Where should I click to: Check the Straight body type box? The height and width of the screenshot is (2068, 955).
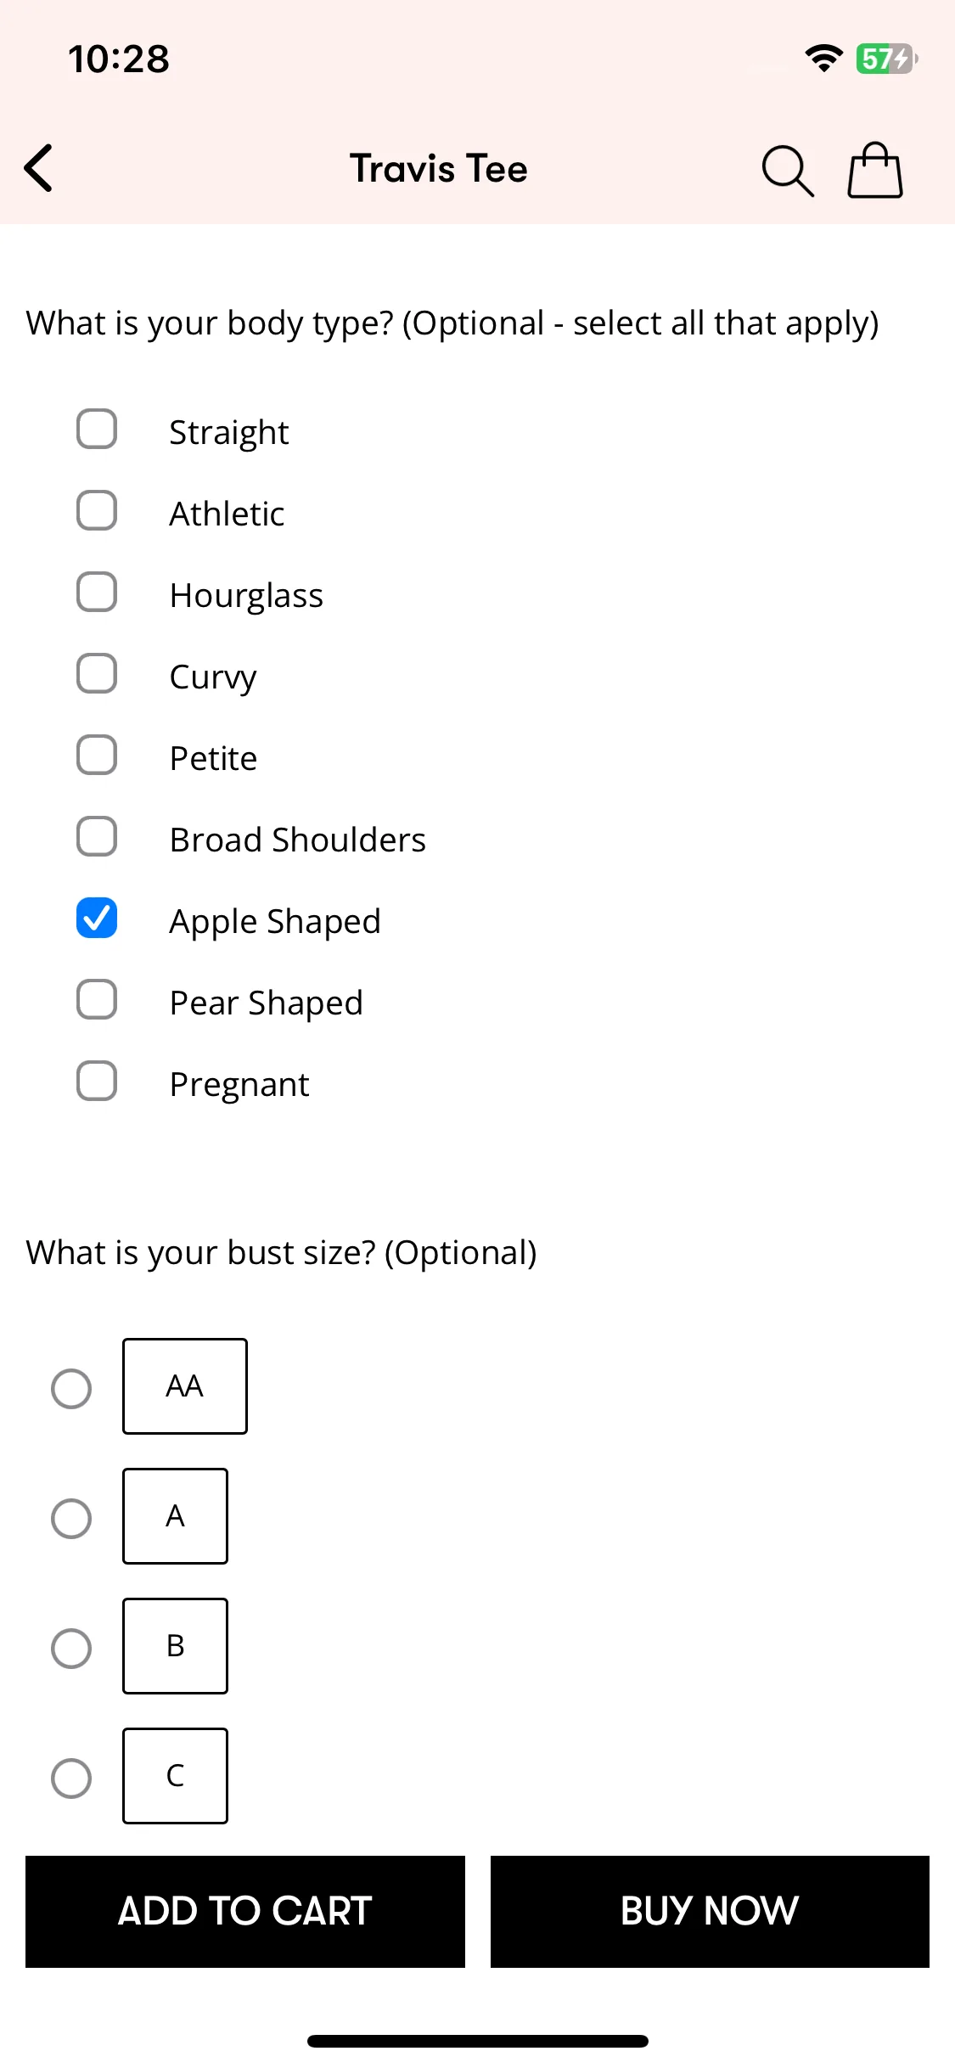[97, 430]
